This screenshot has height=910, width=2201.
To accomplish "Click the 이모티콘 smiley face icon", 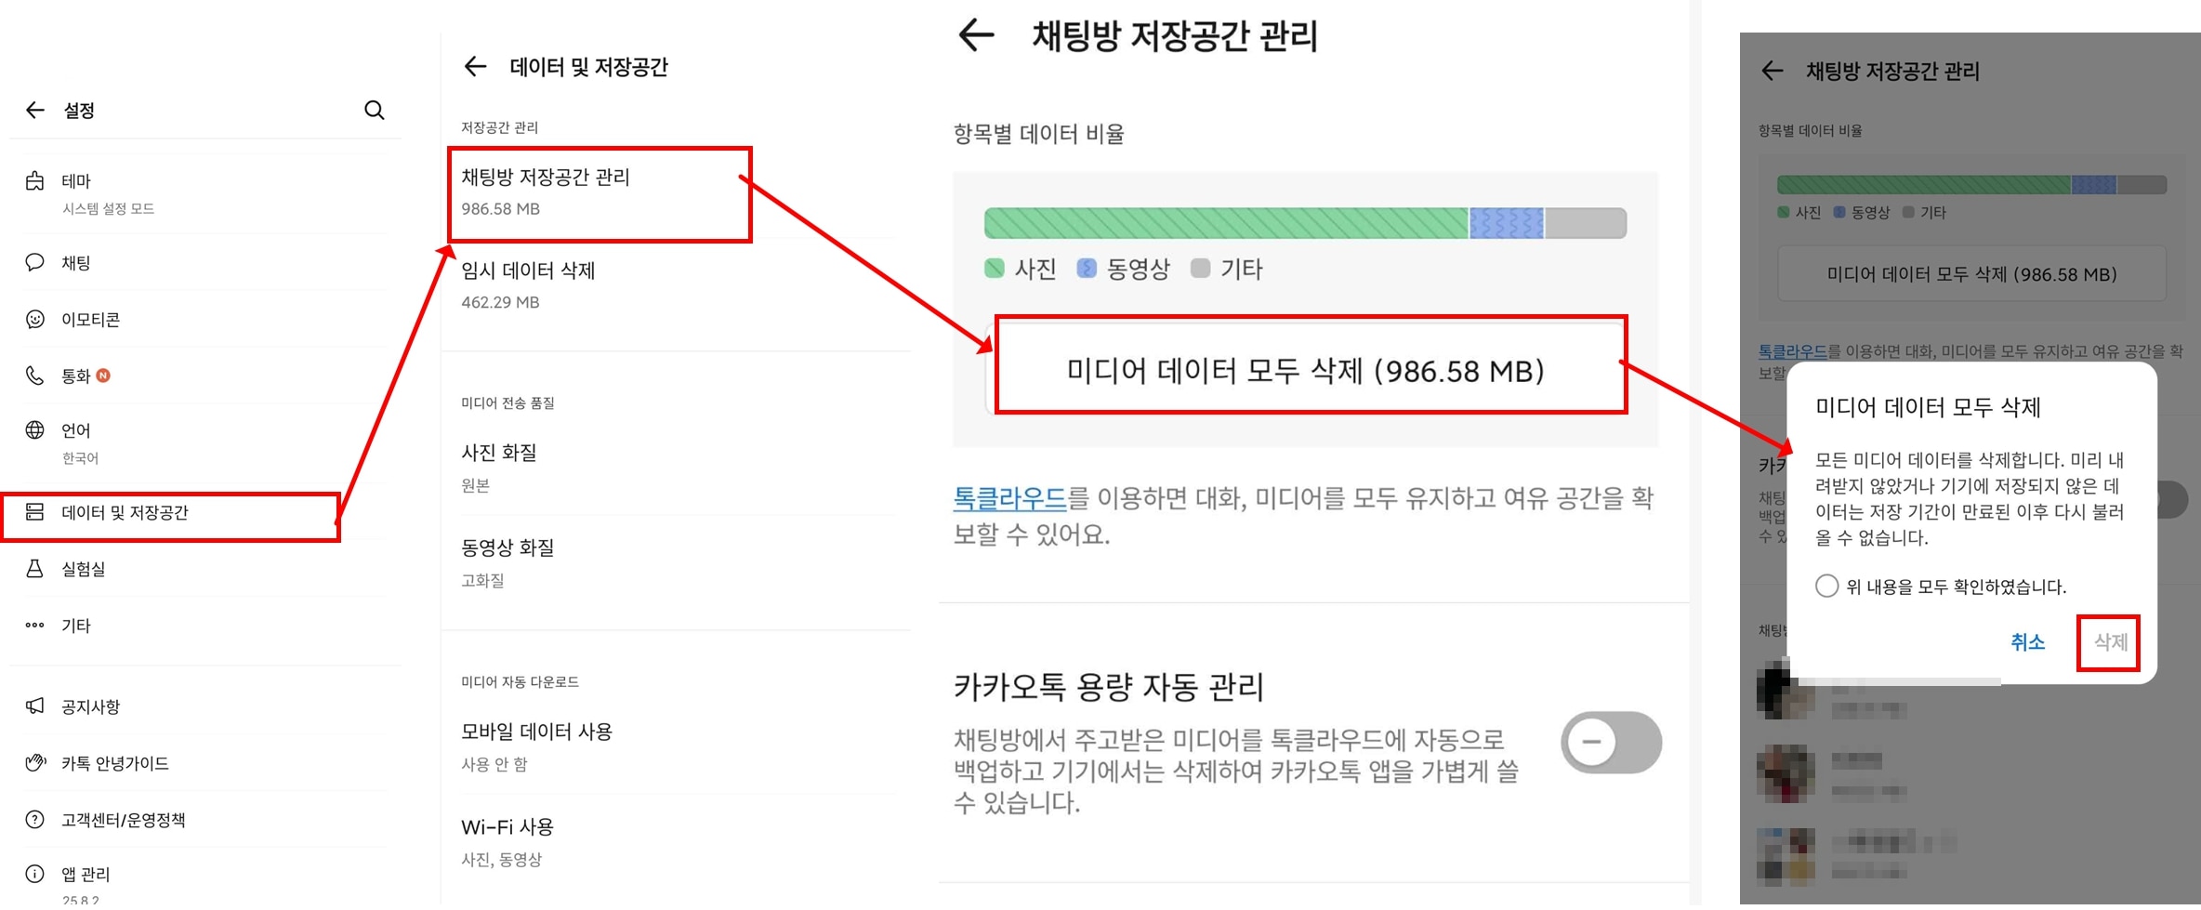I will [35, 319].
